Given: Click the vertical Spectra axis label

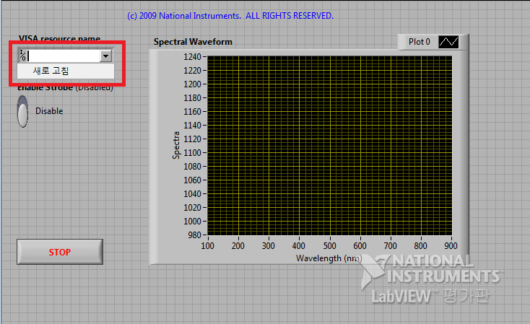Looking at the screenshot, I should coord(175,145).
